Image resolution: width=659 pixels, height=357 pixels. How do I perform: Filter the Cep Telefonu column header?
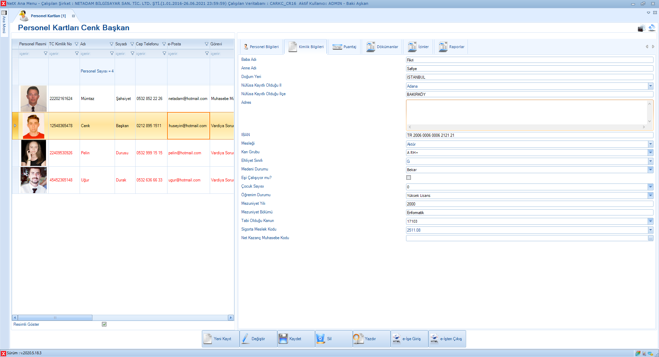[164, 44]
